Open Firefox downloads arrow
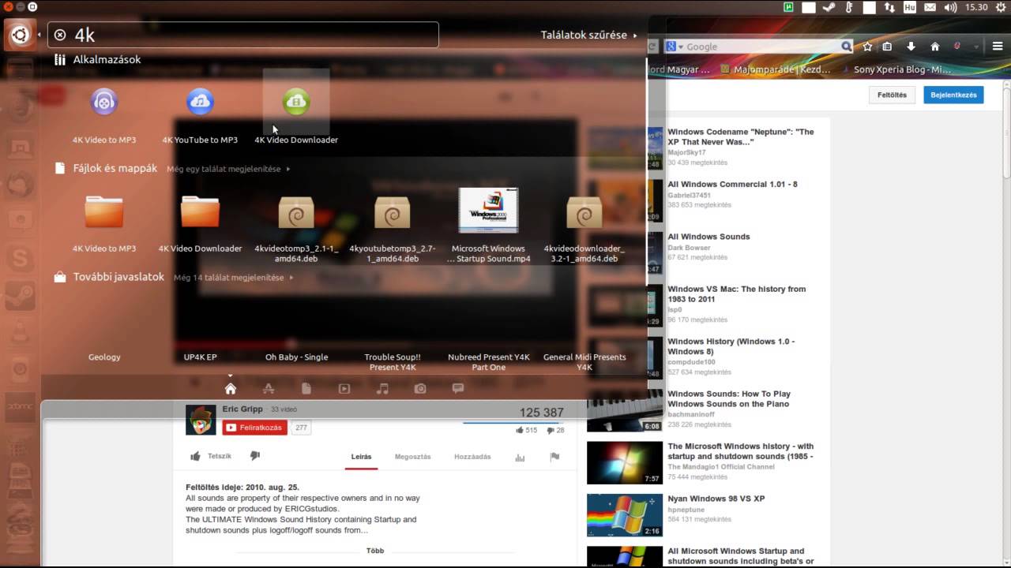 click(911, 47)
